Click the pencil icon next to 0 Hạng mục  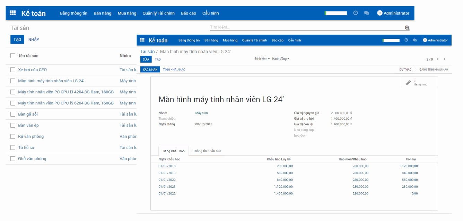point(408,82)
